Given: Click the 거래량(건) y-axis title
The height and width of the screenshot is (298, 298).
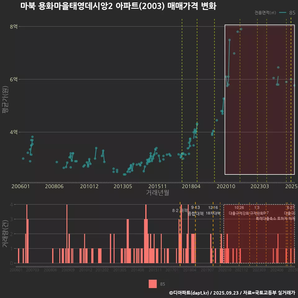Looking at the screenshot, I should 5,233.
